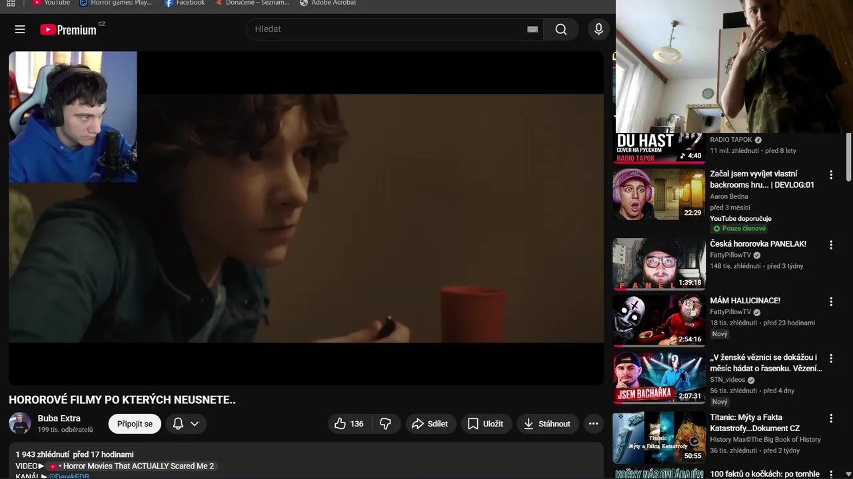
Task: Click the 1 943 zhlédnutí description line
Action: pyautogui.click(x=75, y=454)
